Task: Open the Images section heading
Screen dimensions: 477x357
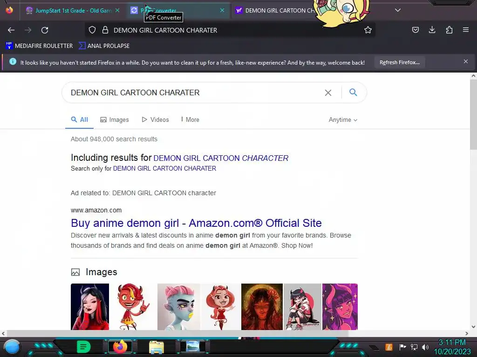Action: coord(101,272)
